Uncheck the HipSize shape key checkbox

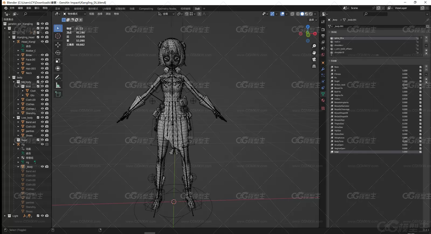[420, 131]
